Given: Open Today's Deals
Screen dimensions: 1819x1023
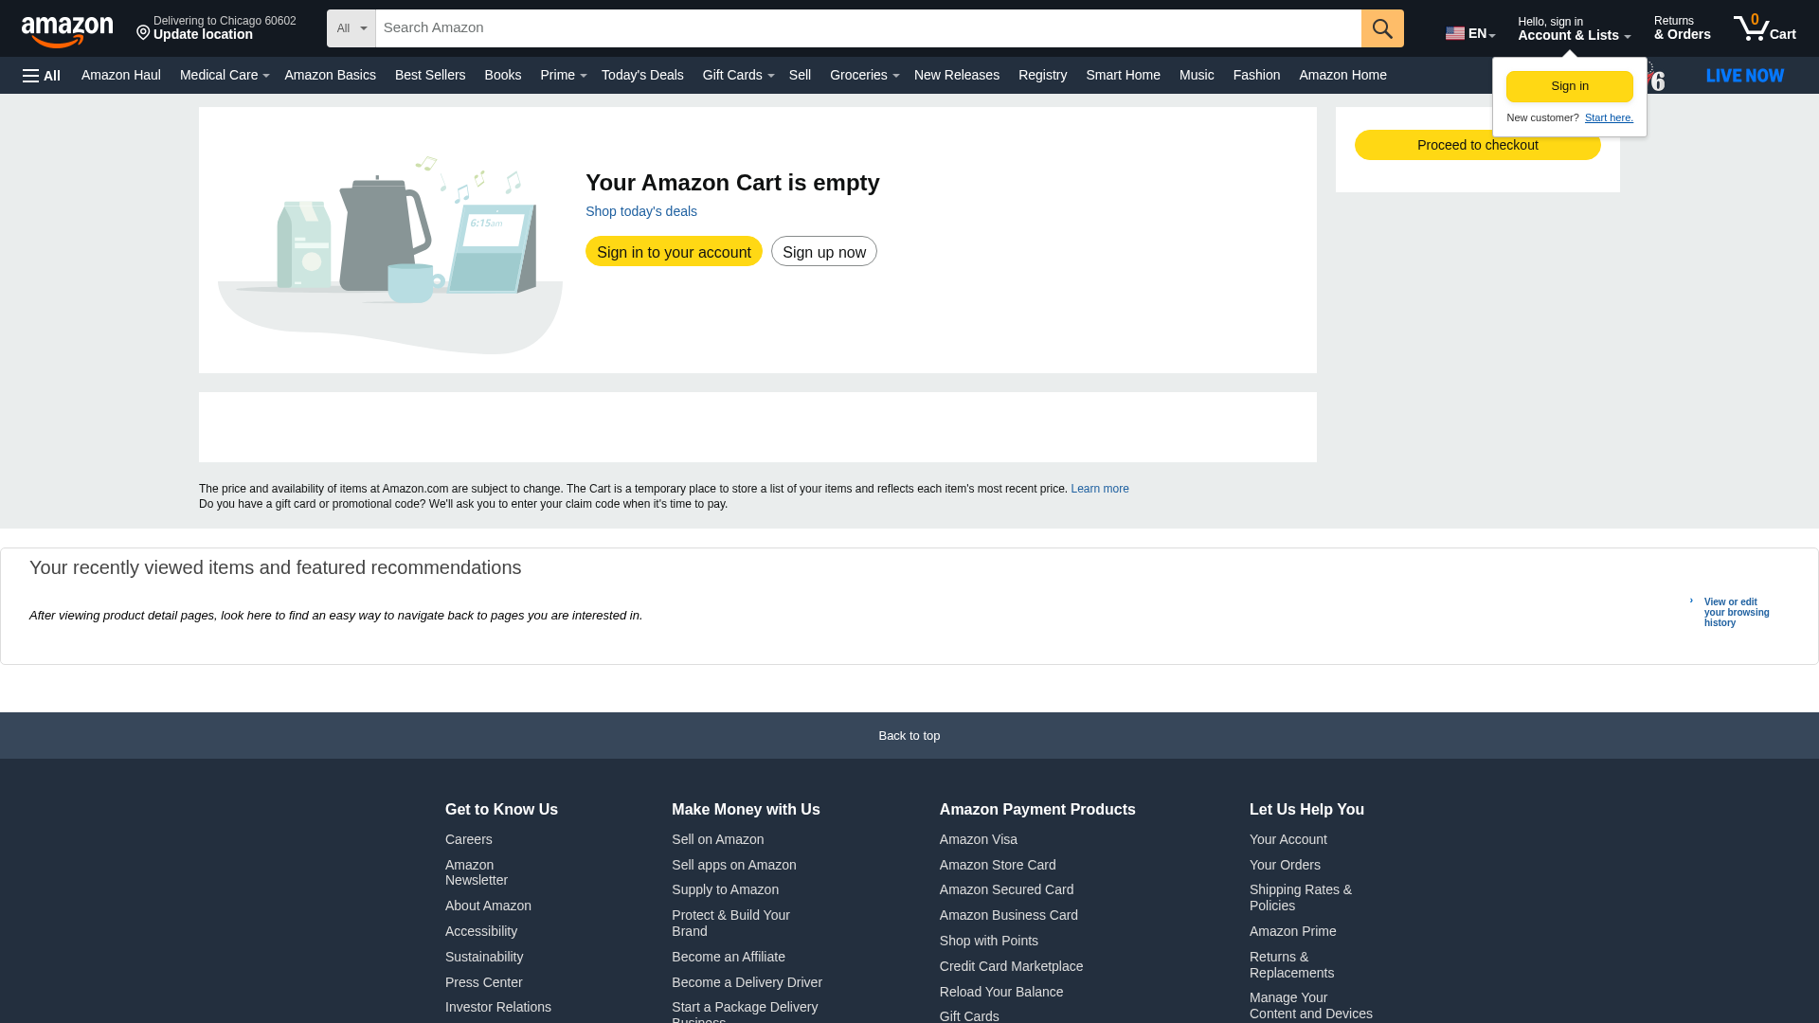Looking at the screenshot, I should click(642, 75).
